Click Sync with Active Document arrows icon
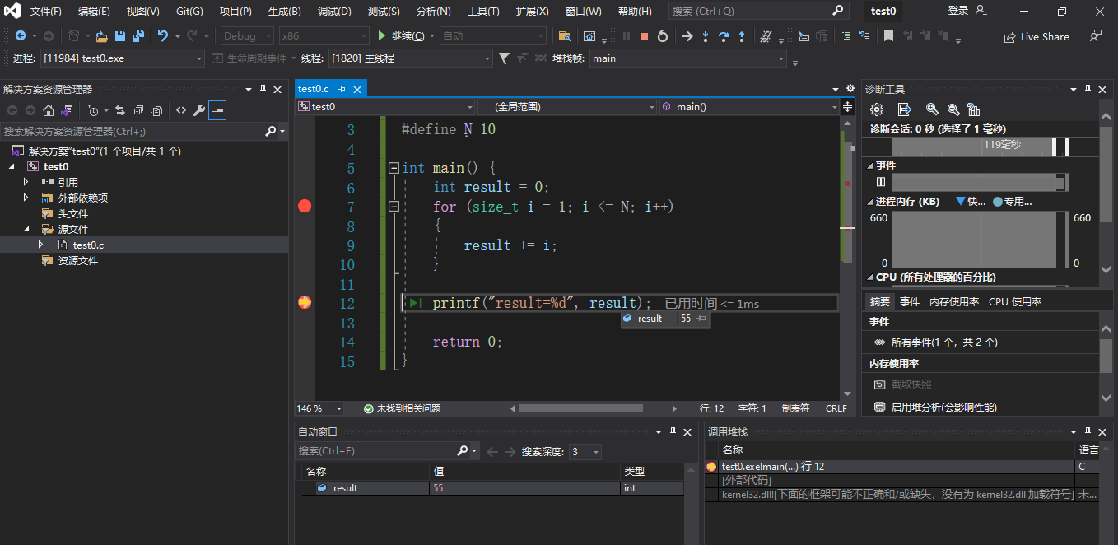Screen dimensions: 1118x545 click(120, 110)
